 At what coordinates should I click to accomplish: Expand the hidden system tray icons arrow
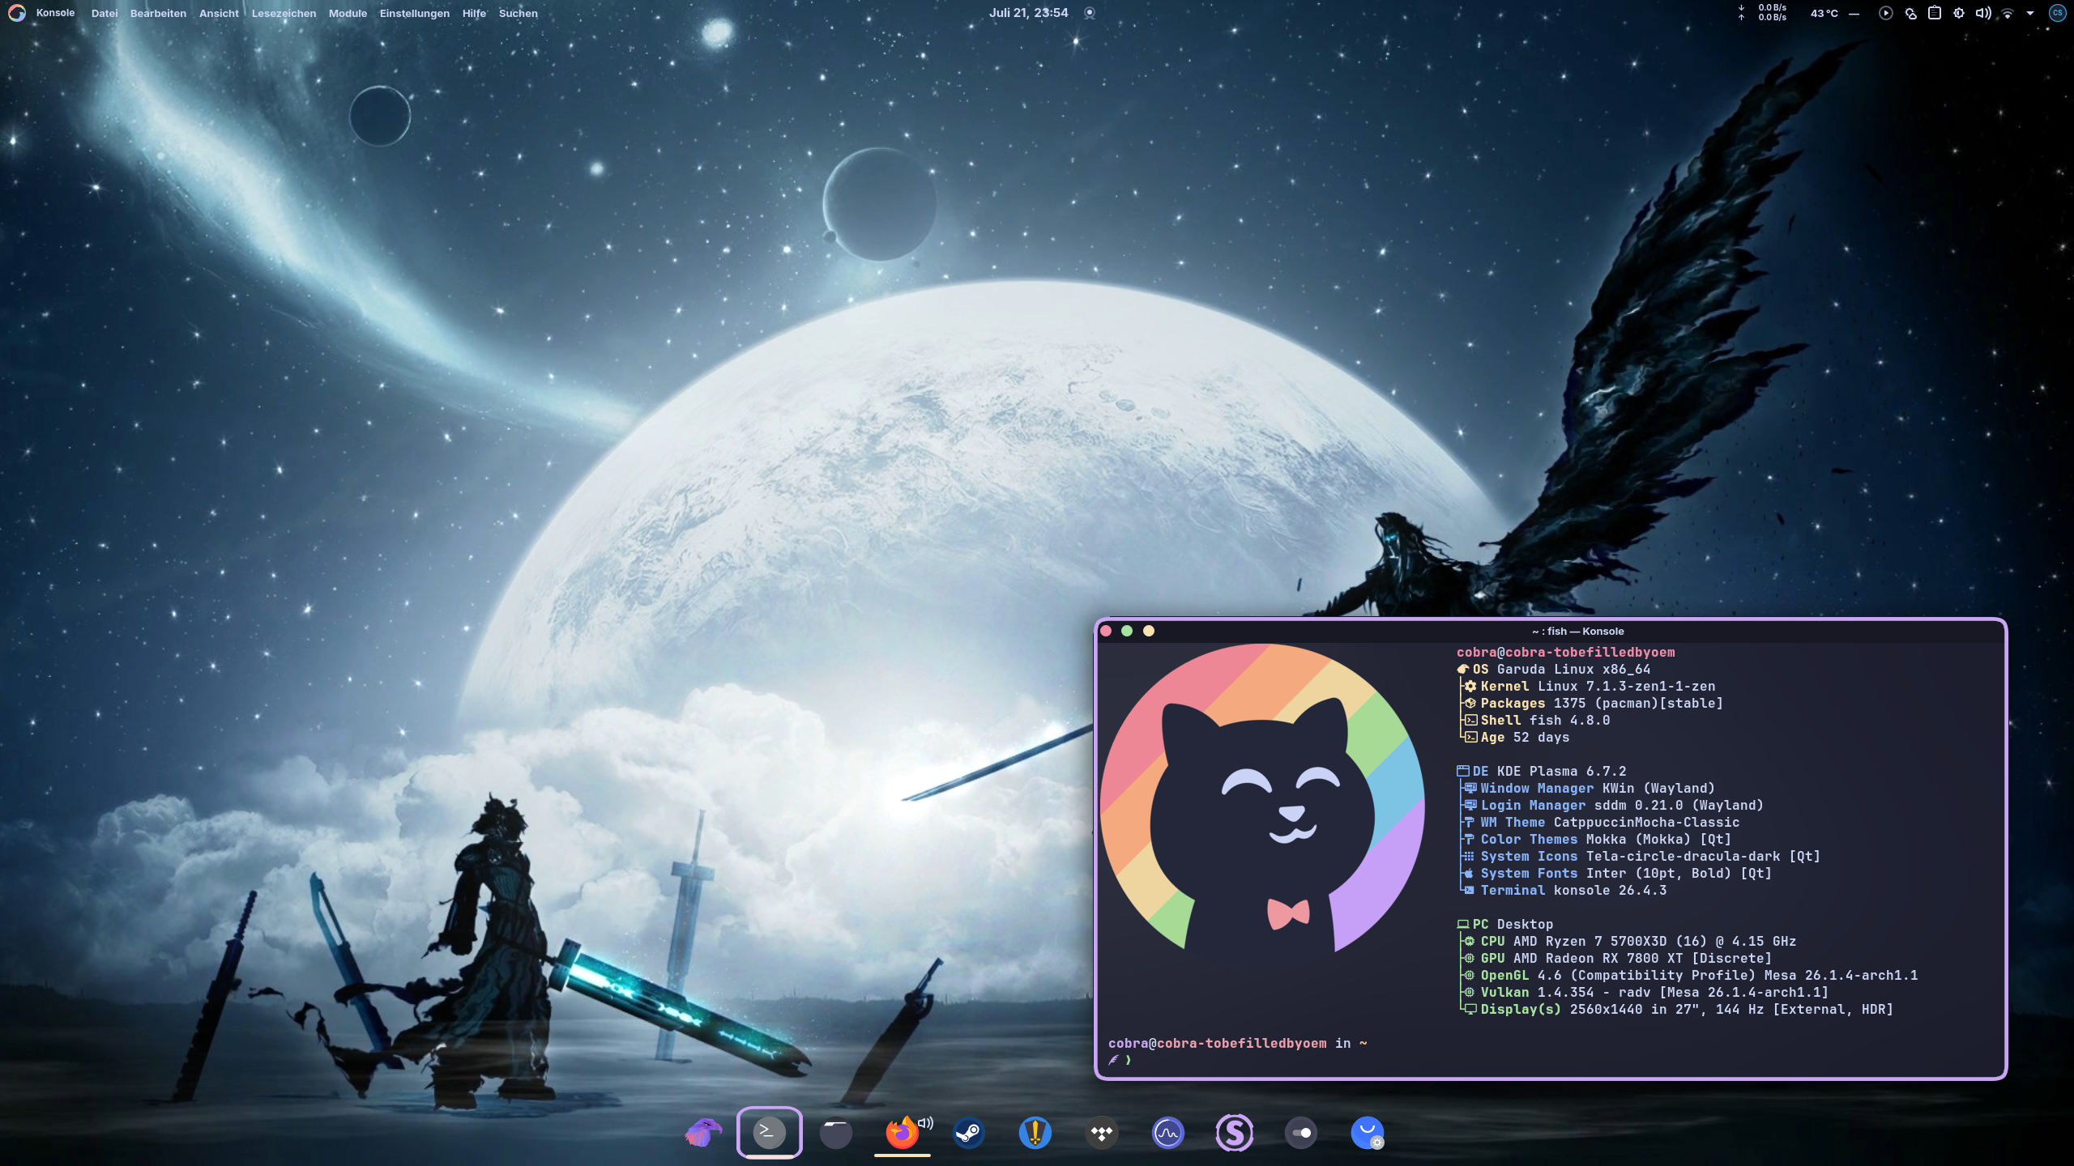pos(2030,13)
